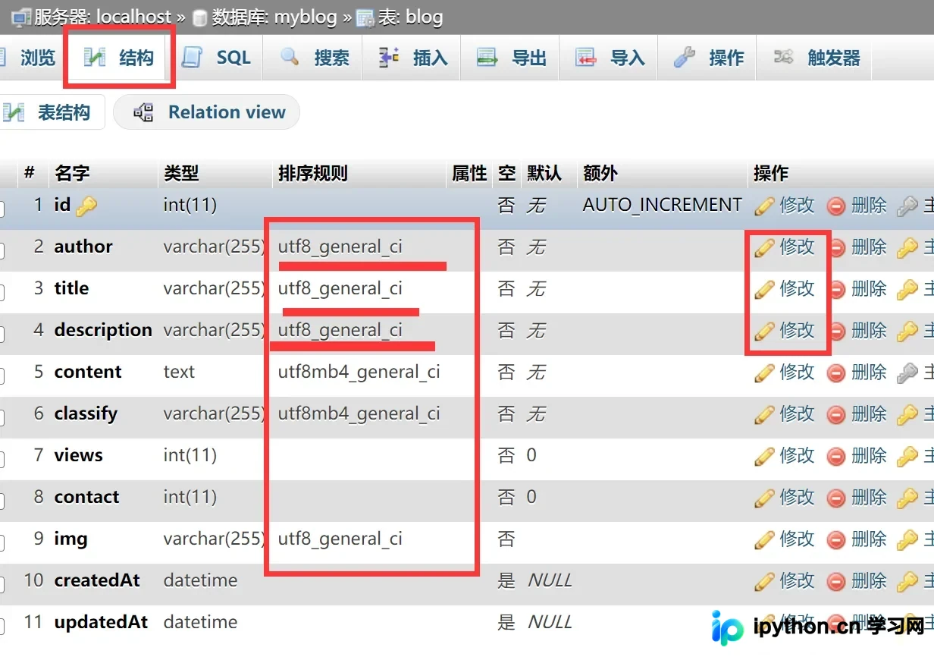
Task: Click the red delete icon for createdAt row
Action: [836, 581]
